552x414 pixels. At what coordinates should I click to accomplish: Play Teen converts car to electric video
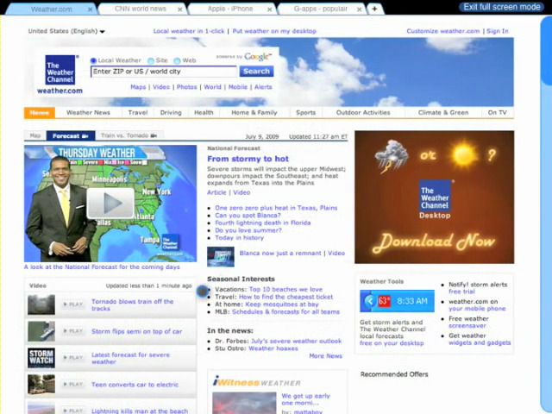click(72, 384)
